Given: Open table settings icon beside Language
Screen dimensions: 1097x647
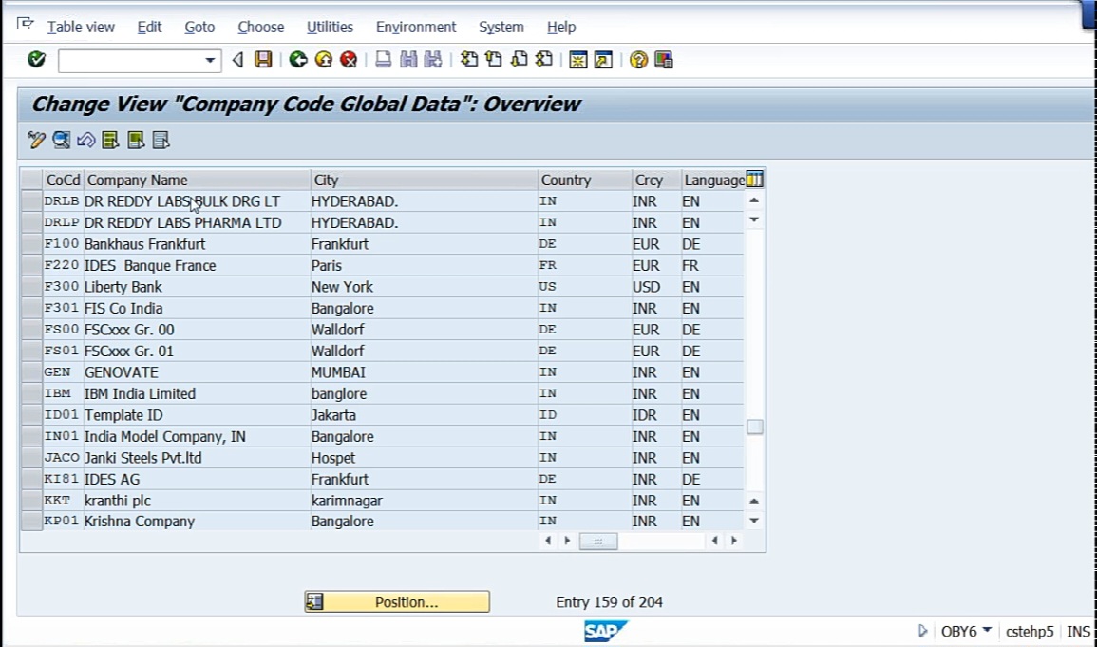Looking at the screenshot, I should pyautogui.click(x=754, y=180).
